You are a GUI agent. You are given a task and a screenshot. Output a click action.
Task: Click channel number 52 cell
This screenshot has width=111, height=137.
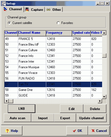pyautogui.click(x=11, y=56)
